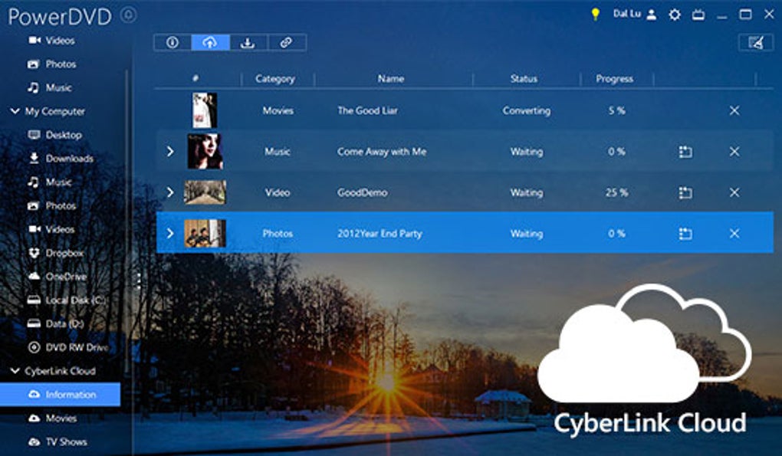Sort by Status column header
Viewport: 782px width, 456px height.
pos(524,79)
